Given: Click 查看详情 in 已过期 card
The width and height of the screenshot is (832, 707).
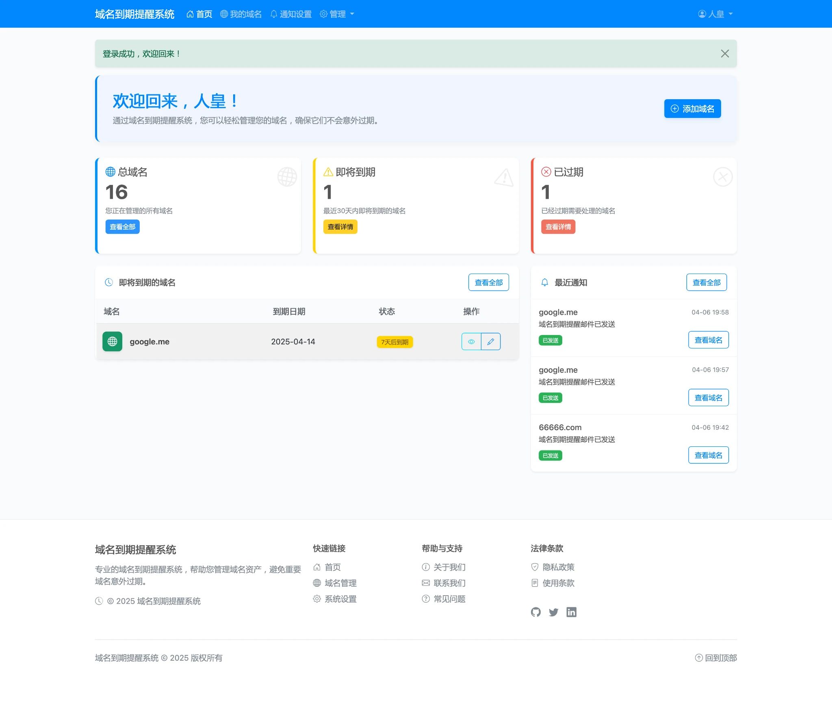Looking at the screenshot, I should point(558,227).
